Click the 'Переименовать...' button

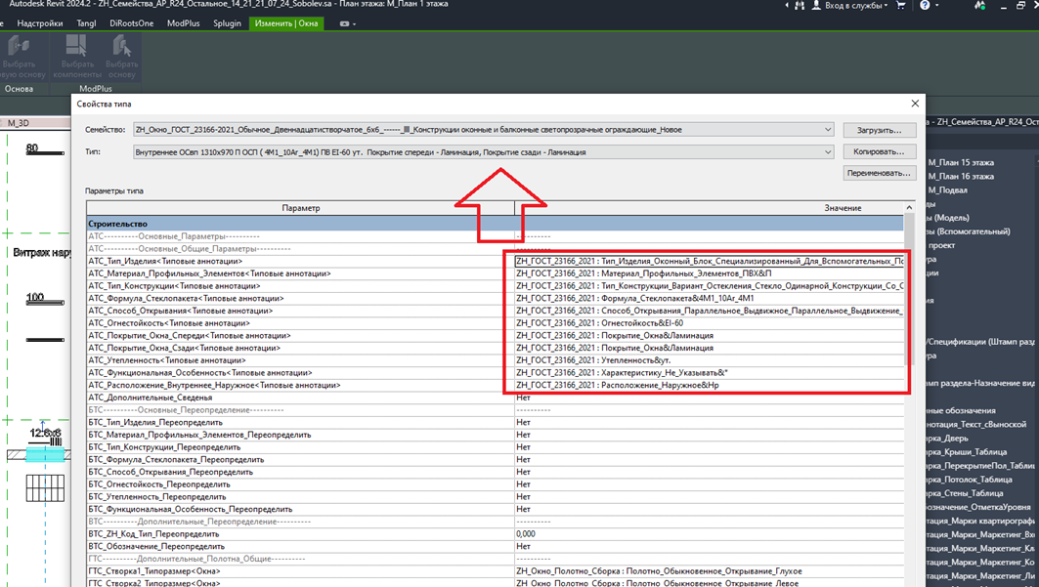(880, 173)
